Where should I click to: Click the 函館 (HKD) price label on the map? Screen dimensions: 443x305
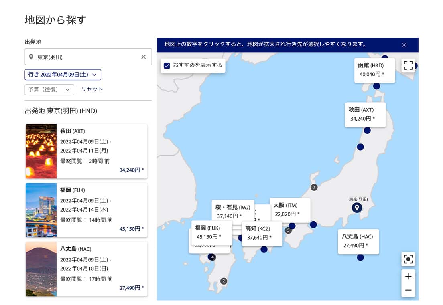374,70
